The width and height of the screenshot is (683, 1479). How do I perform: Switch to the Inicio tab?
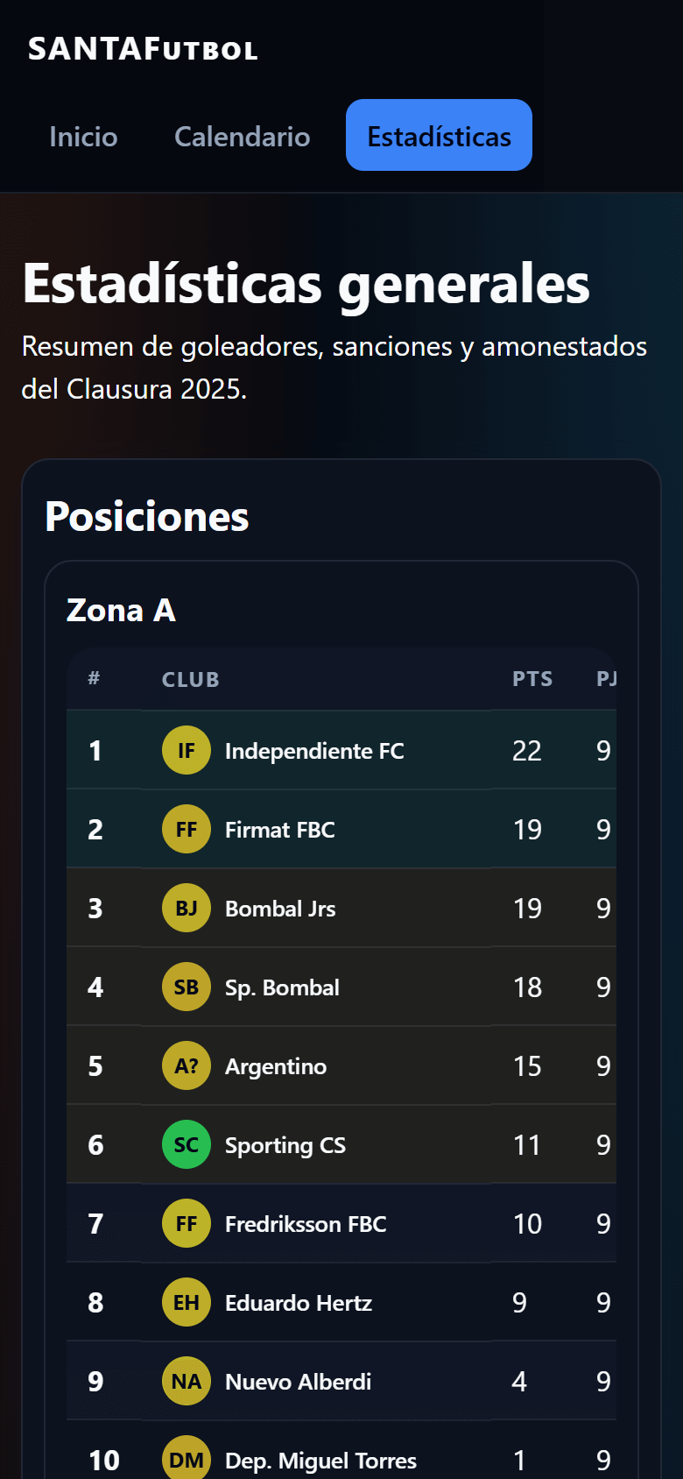pos(83,137)
